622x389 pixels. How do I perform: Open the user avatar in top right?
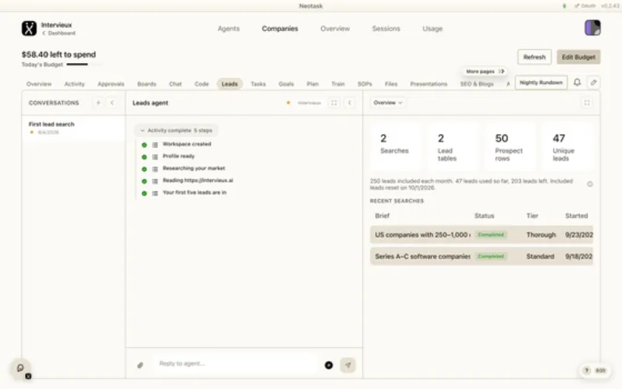click(592, 28)
